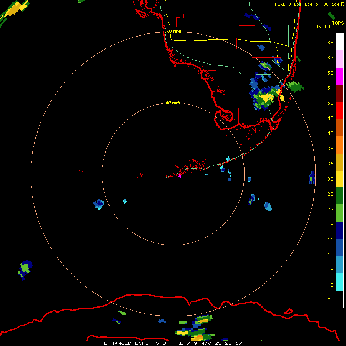Viewport: 346px width, 346px height.
Task: Click the black TH legend swatch
Action: [x=339, y=299]
